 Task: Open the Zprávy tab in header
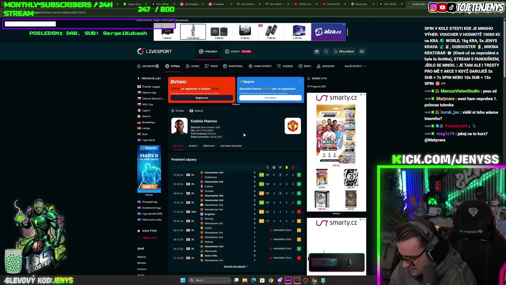tap(238, 51)
